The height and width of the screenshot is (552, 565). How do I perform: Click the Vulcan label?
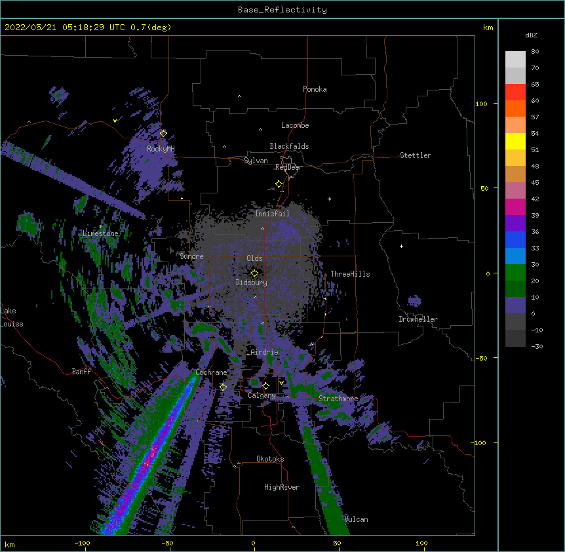357,519
